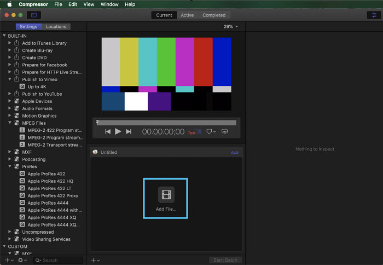Play the preview video
The height and width of the screenshot is (265, 383).
118,131
